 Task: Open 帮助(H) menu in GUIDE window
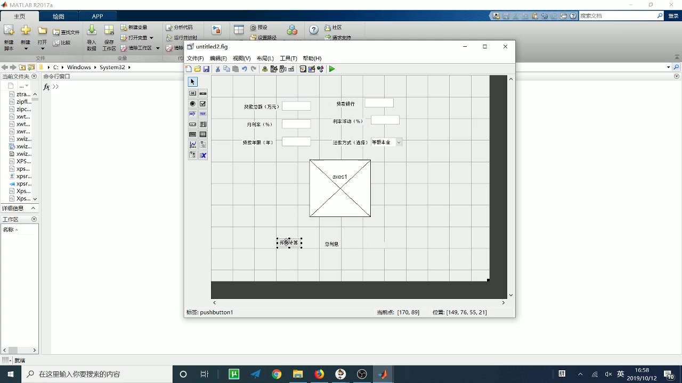pyautogui.click(x=312, y=59)
